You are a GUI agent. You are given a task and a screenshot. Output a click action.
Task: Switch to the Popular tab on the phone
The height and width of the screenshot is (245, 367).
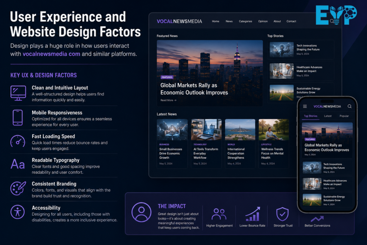coord(344,116)
